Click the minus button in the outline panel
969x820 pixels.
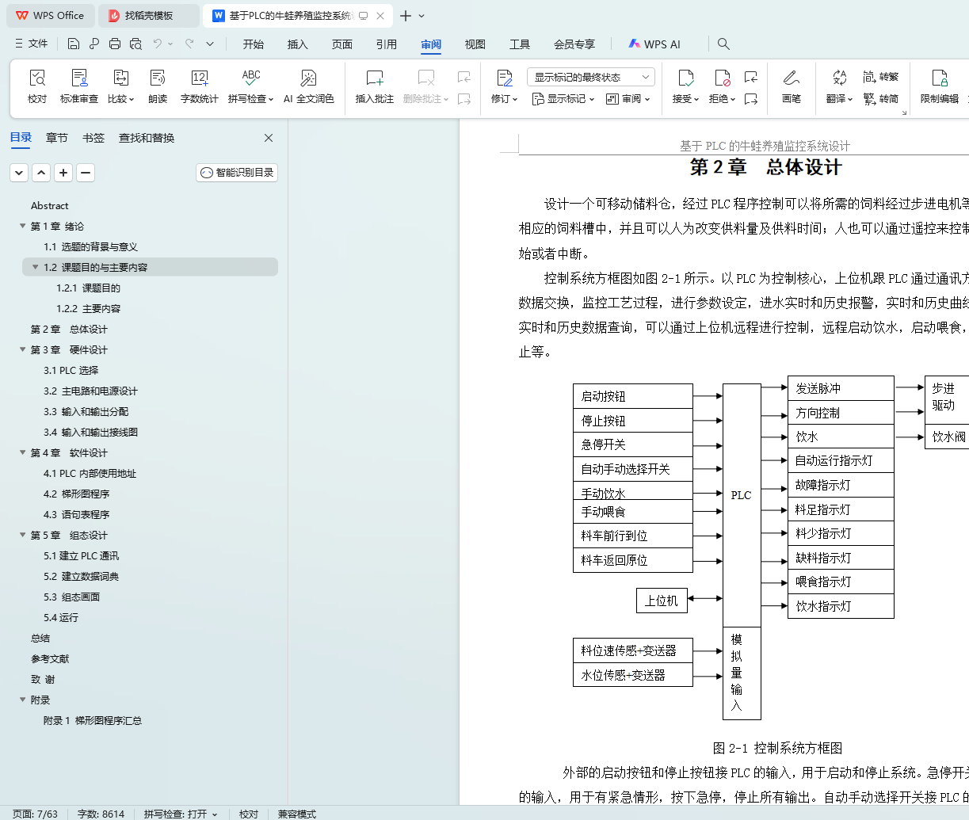pos(86,173)
